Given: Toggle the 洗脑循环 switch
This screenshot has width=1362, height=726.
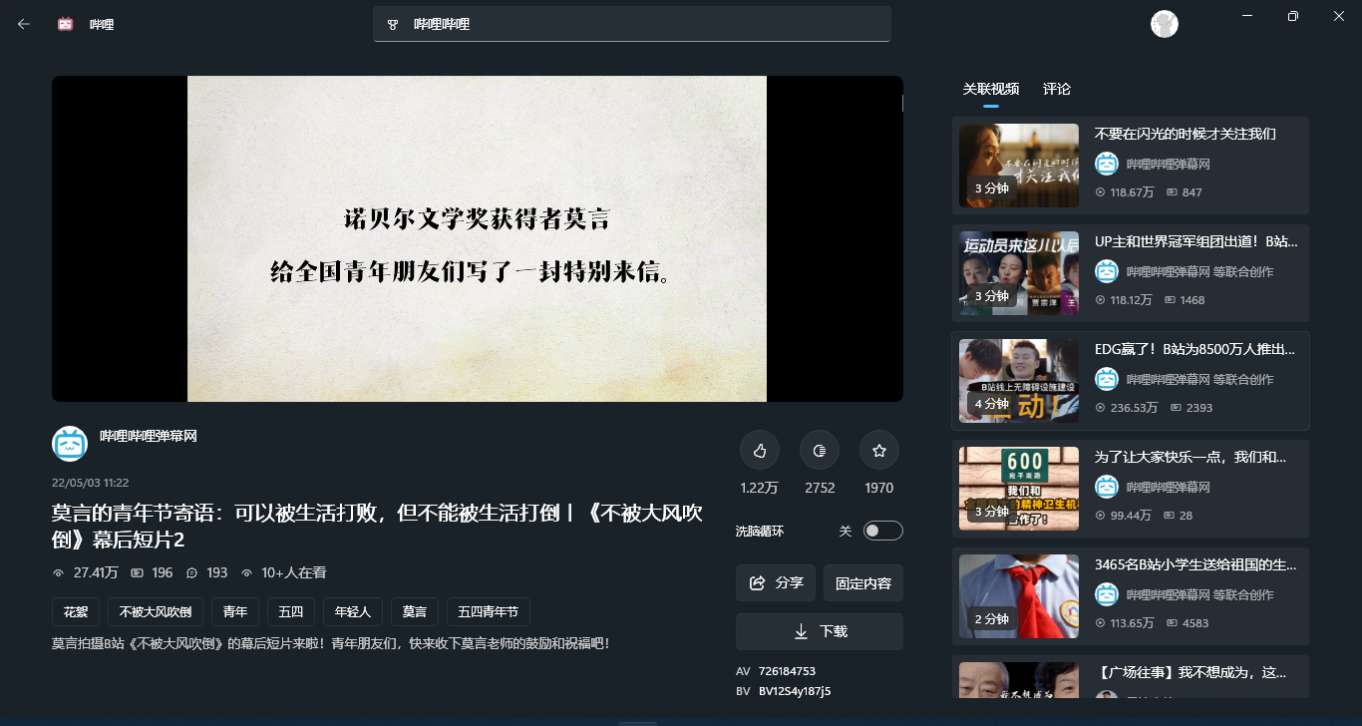Looking at the screenshot, I should click(883, 531).
